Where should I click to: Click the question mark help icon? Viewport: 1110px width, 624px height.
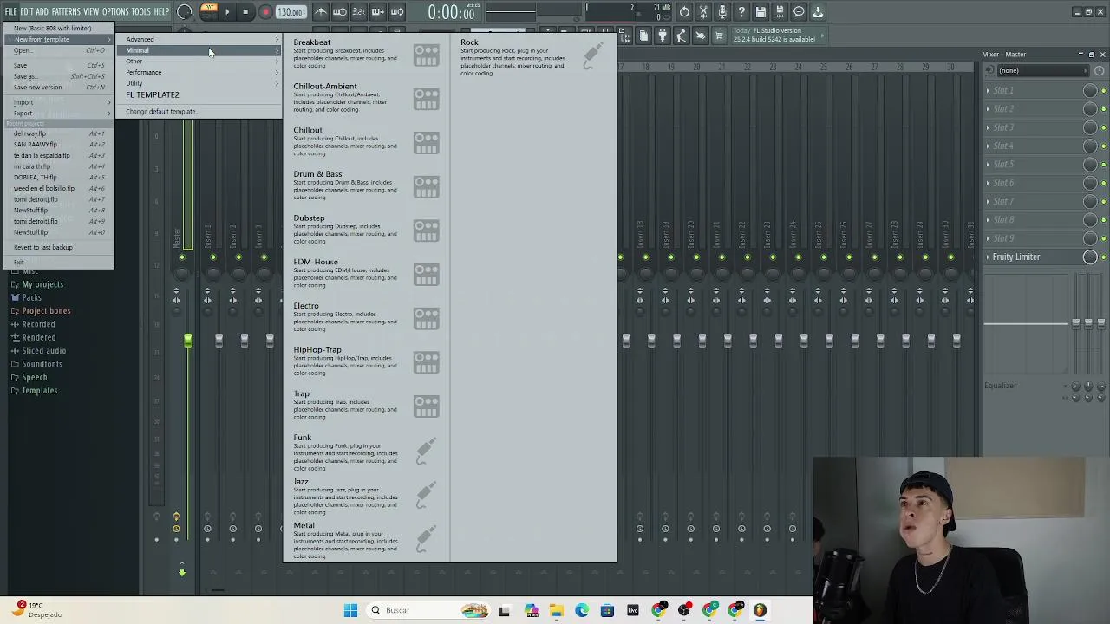[741, 12]
